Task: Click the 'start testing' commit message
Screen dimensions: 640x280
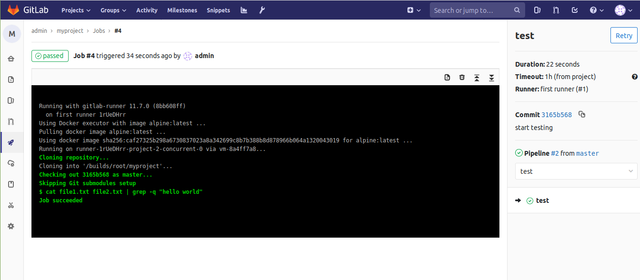Action: [x=534, y=128]
